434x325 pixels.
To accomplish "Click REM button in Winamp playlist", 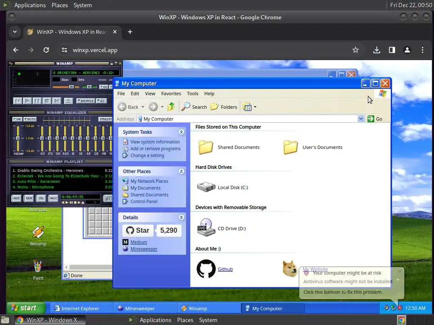I will tap(29, 198).
